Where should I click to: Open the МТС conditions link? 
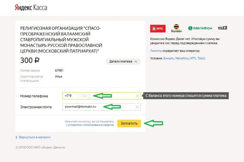tap(193, 58)
